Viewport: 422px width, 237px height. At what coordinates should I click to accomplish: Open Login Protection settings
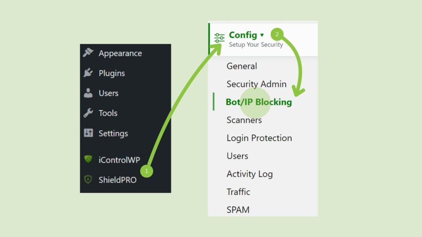[x=259, y=138]
